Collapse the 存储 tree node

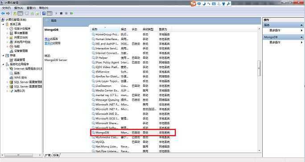3,56
